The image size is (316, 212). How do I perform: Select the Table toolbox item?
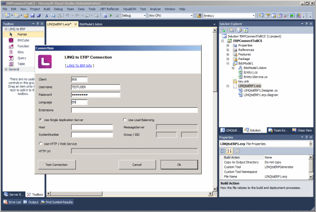point(21,64)
